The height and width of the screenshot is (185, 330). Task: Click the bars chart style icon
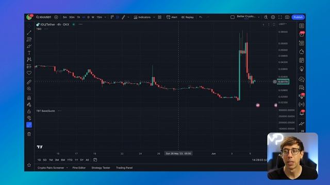pyautogui.click(x=112, y=17)
